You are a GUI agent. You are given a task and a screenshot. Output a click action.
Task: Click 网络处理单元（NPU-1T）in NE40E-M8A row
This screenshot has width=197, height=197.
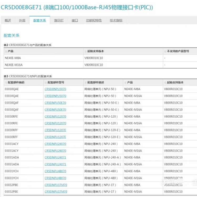tap(100, 185)
